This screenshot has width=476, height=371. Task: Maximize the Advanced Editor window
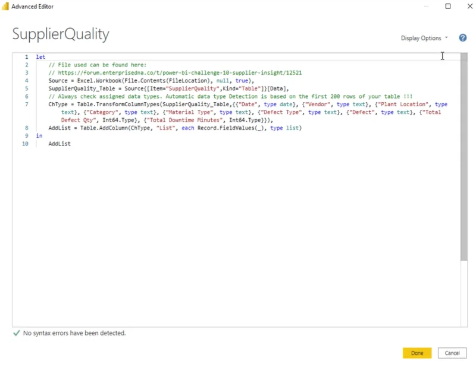point(448,6)
